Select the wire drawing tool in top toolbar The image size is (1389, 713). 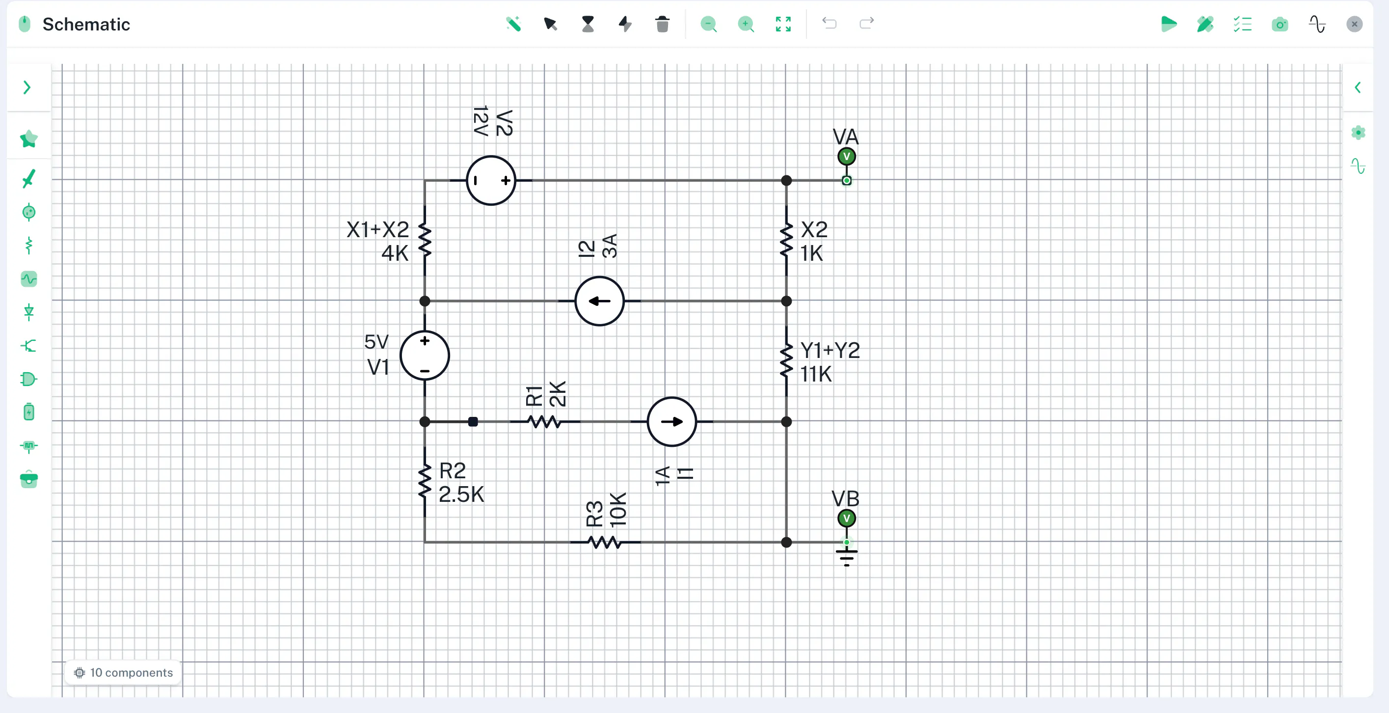coord(513,24)
